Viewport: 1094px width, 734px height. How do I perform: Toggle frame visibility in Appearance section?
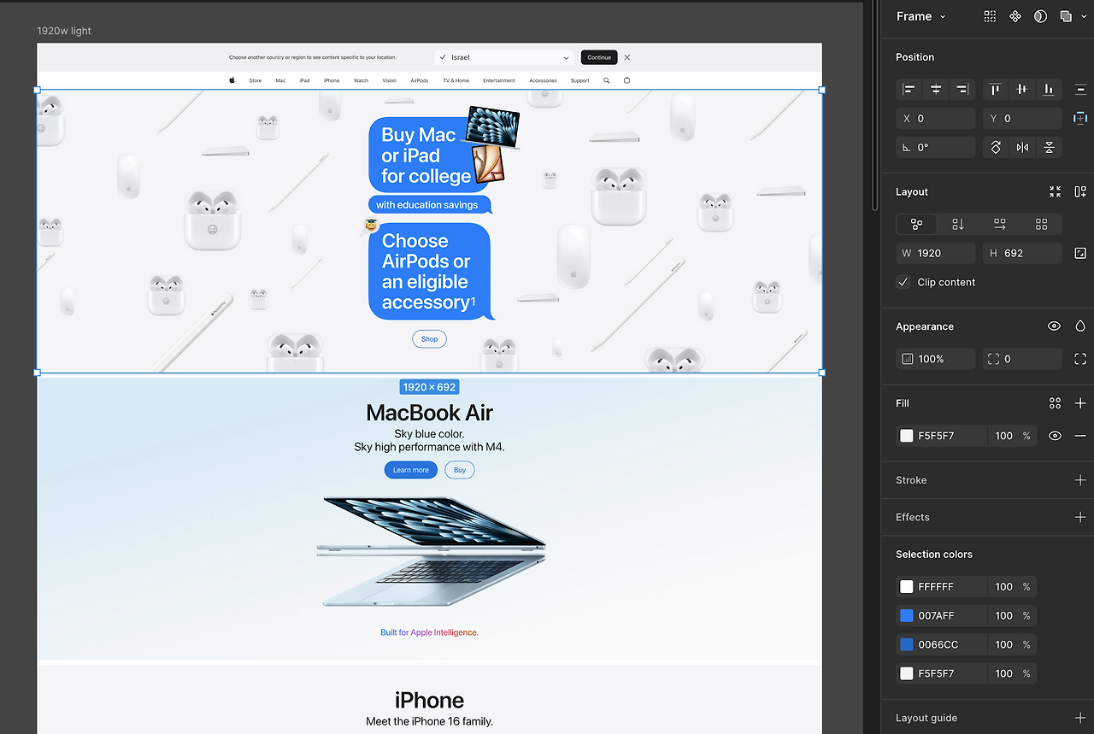[x=1055, y=326]
